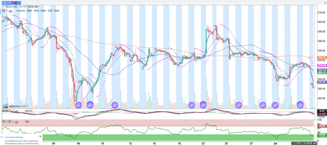The width and height of the screenshot is (327, 145).
Task: Click the Jul label on time axis
Action: tap(276, 143)
